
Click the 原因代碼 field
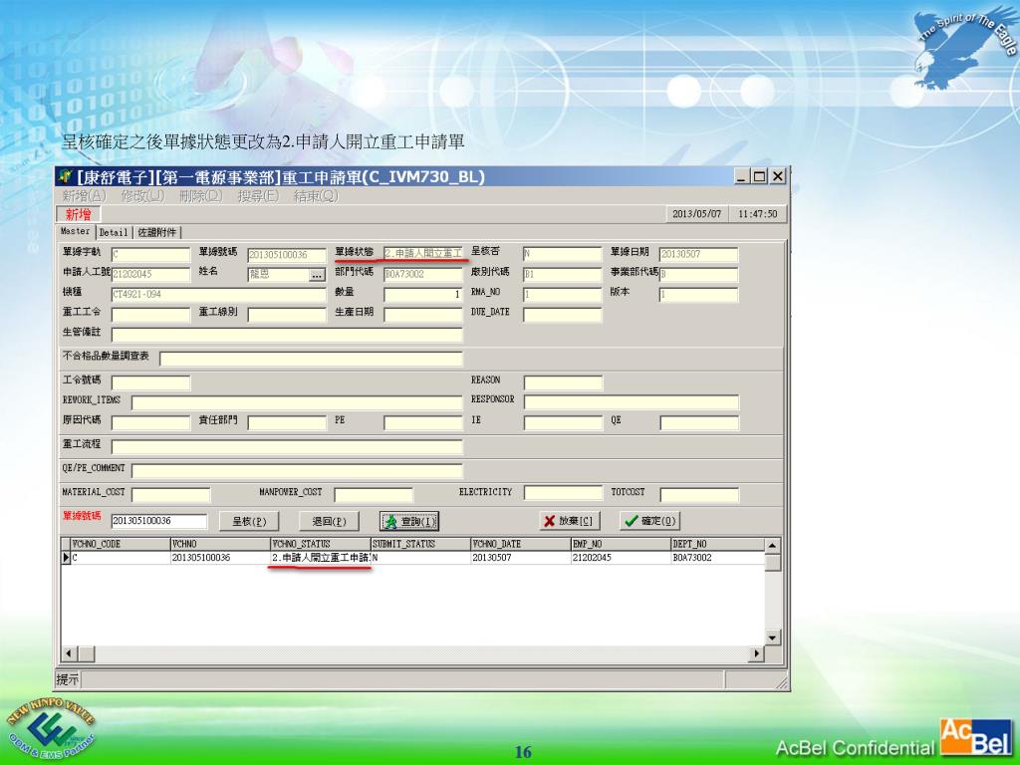pos(150,422)
